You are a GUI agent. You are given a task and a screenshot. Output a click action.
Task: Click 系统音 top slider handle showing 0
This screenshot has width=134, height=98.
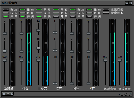tap(5, 34)
